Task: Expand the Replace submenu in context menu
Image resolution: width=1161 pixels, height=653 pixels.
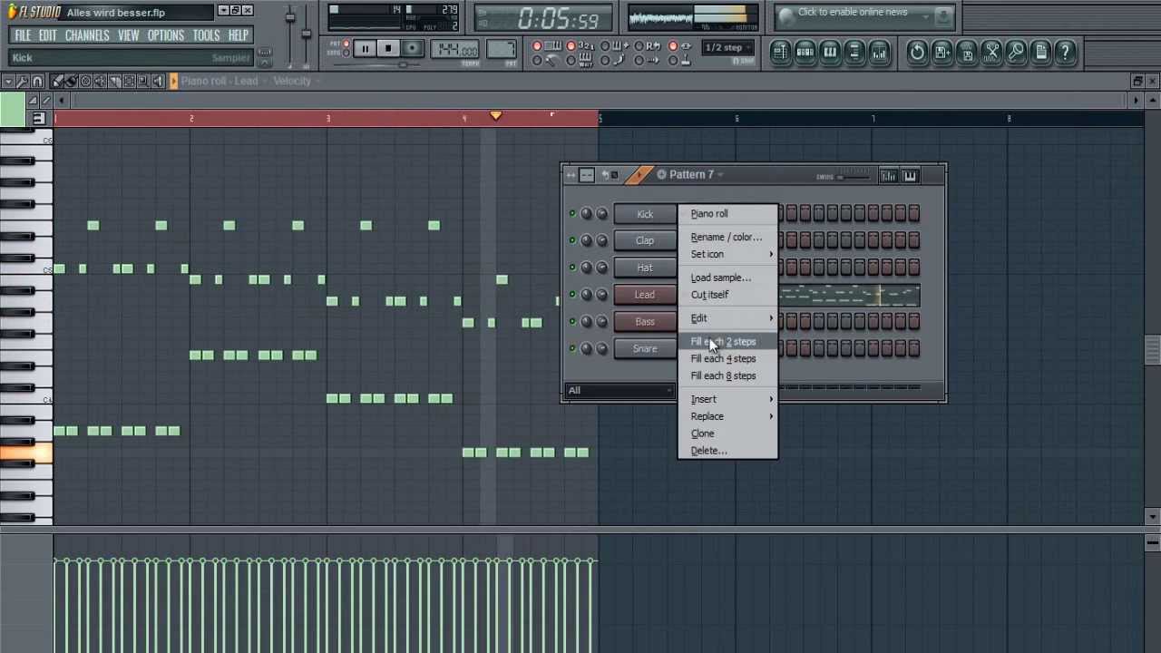Action: coord(730,416)
